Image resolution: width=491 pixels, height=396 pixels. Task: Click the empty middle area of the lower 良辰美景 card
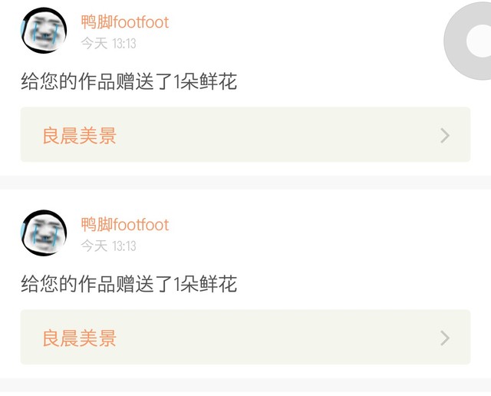pos(275,337)
